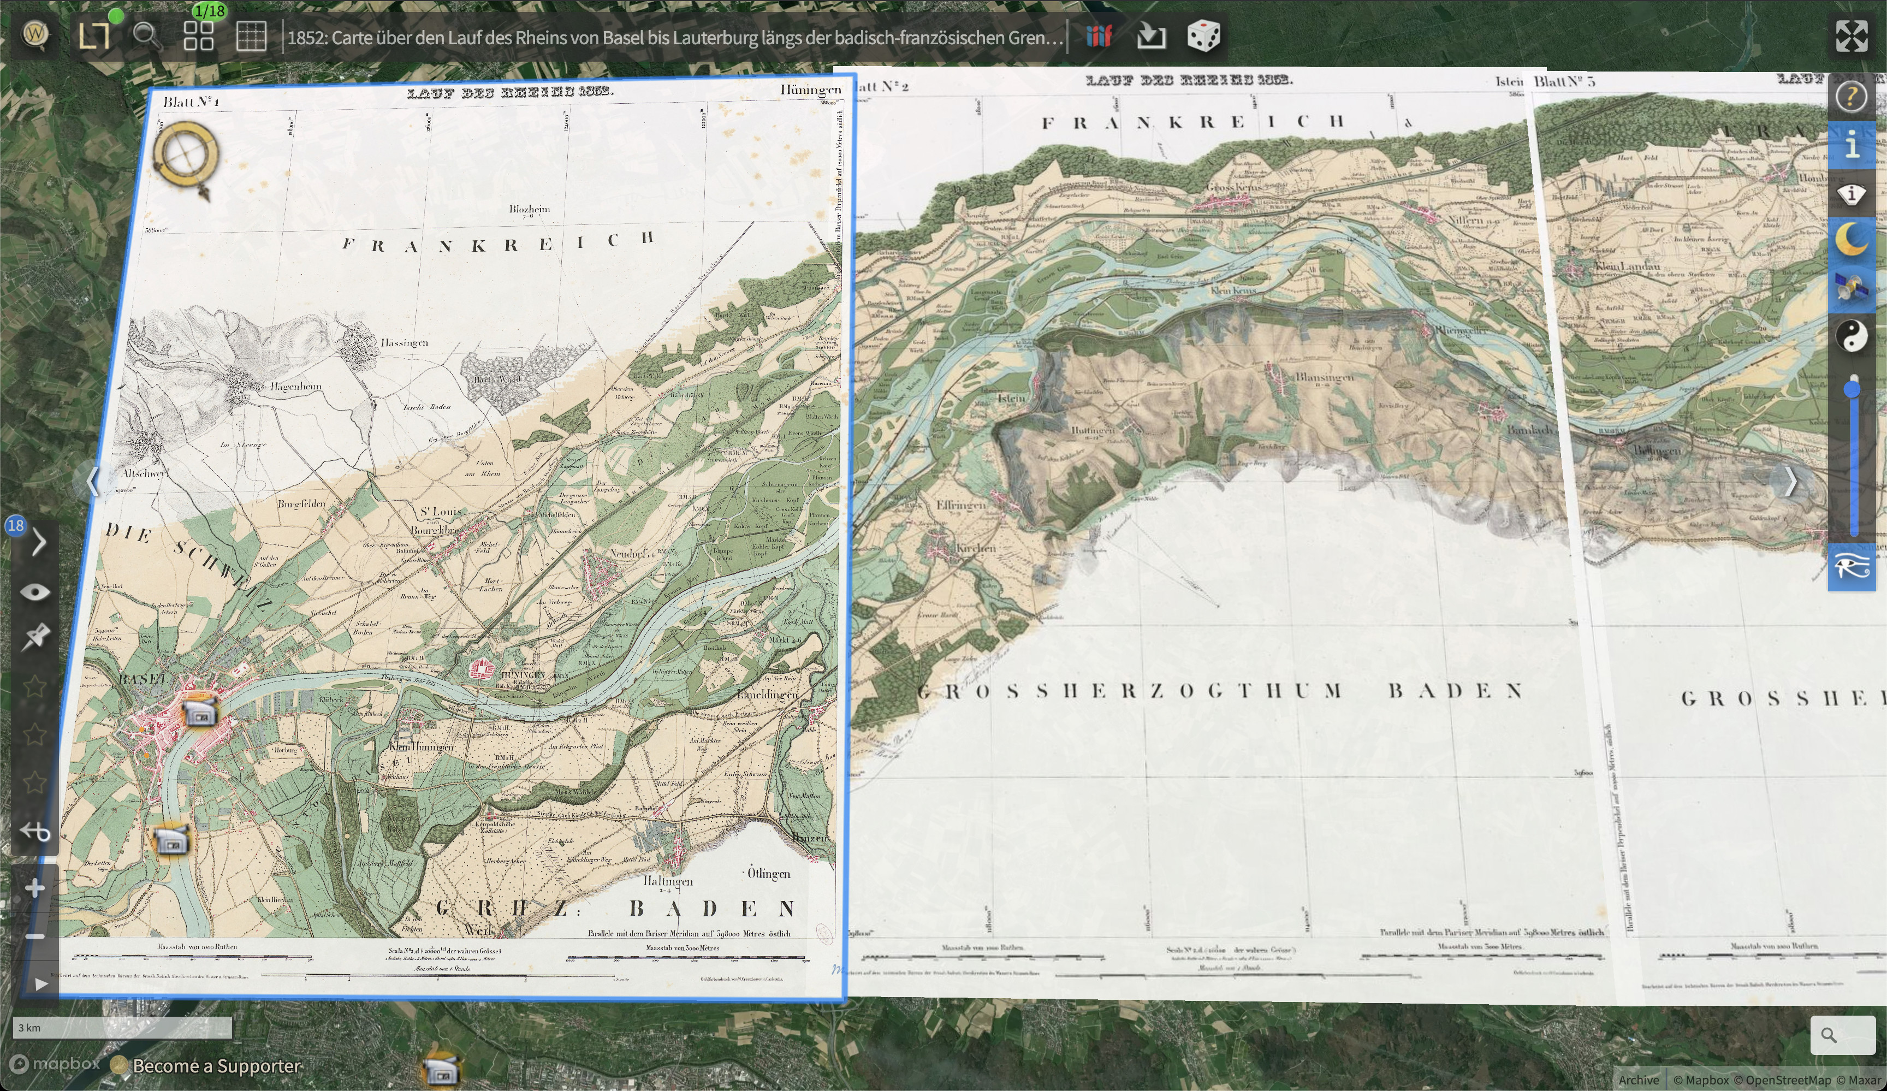The width and height of the screenshot is (1887, 1091).
Task: Adjust the vertical opacity slider handle
Action: (1853, 389)
